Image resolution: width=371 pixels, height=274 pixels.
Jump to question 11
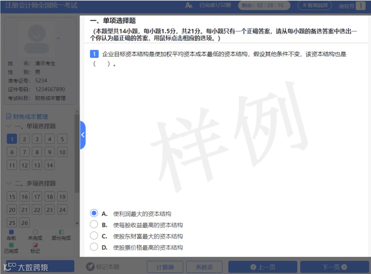tap(12, 165)
